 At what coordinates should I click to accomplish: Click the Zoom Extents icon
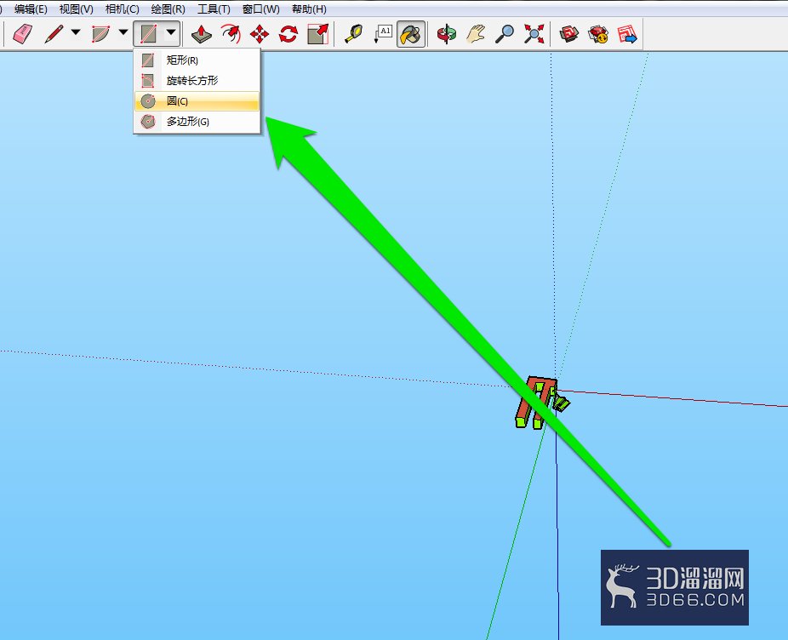(x=534, y=34)
